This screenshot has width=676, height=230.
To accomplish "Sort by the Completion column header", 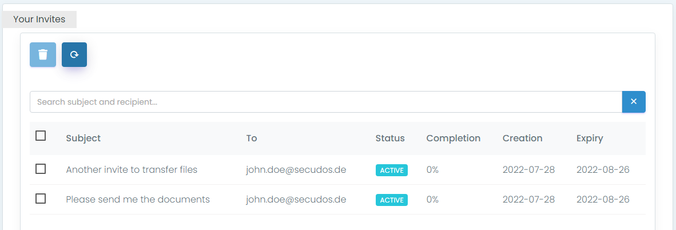I will (x=454, y=138).
